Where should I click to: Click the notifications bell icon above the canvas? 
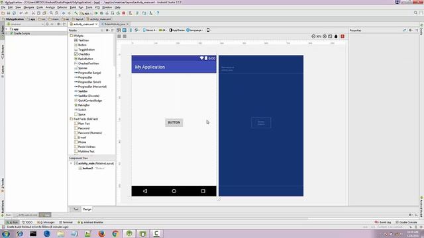[336, 36]
